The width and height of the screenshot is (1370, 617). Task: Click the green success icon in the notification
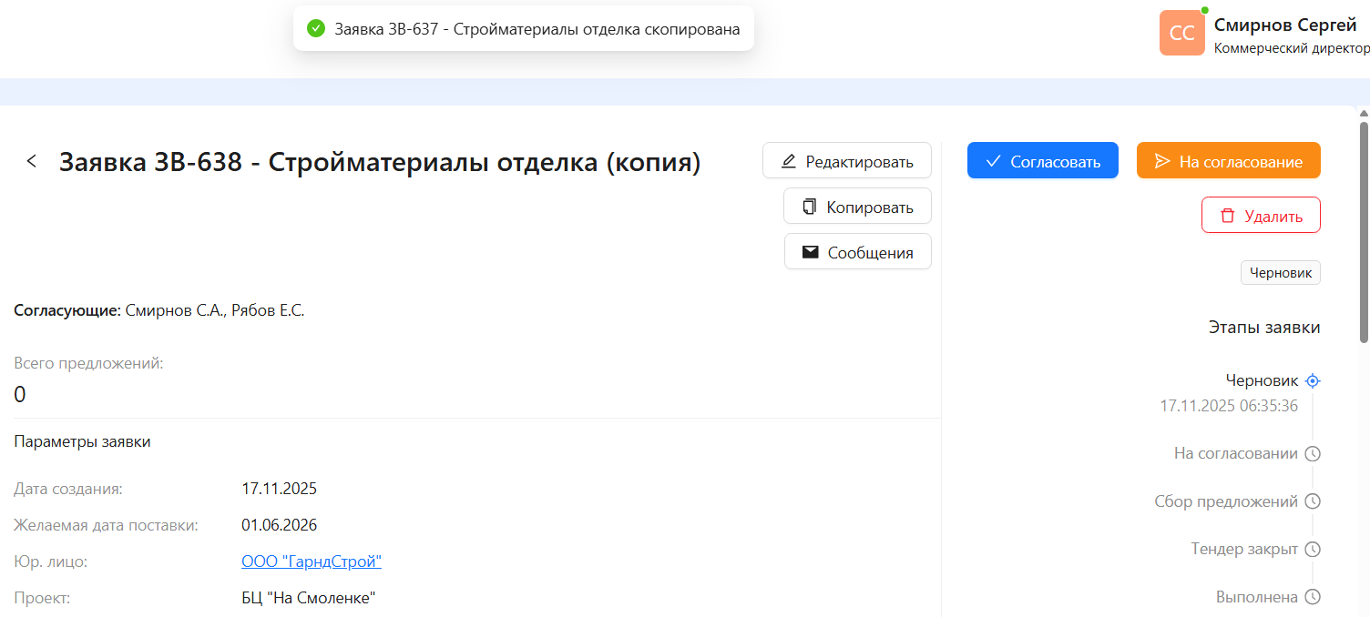316,28
